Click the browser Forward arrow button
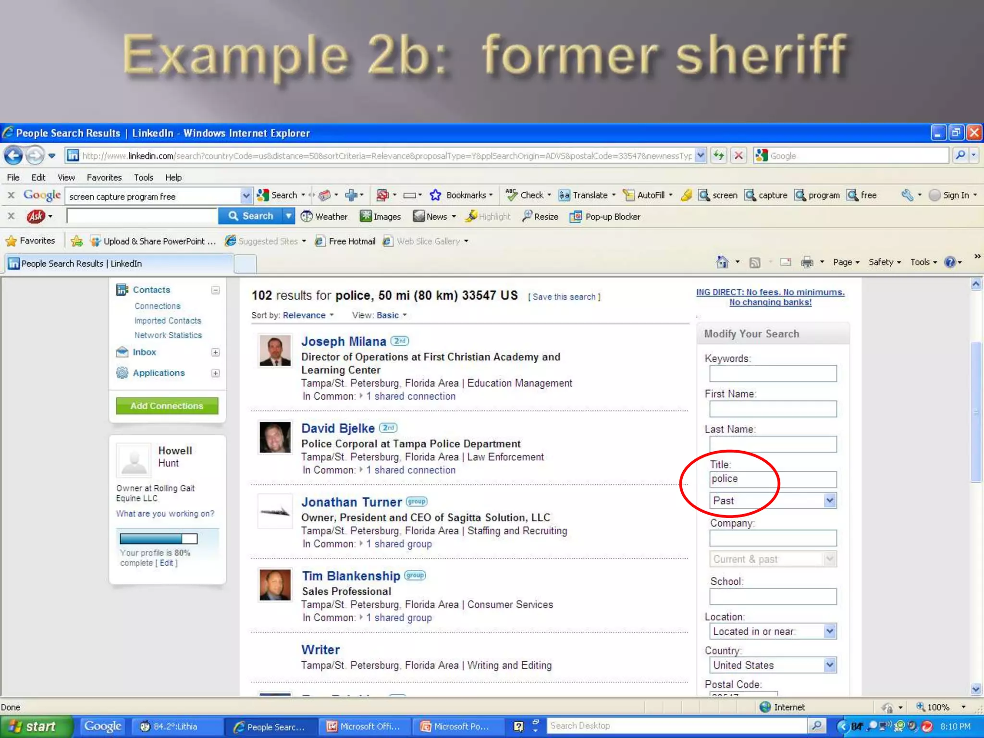This screenshot has height=738, width=984. pos(35,156)
